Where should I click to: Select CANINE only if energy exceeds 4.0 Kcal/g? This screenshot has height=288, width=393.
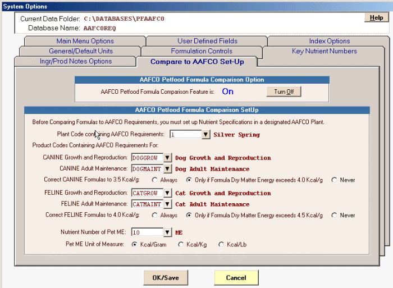[189, 180]
